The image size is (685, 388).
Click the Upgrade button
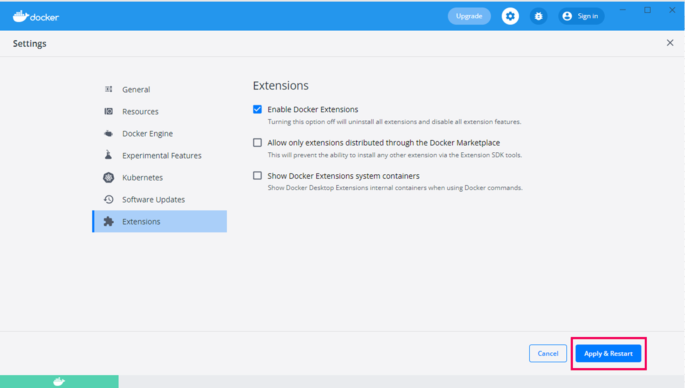coord(469,16)
